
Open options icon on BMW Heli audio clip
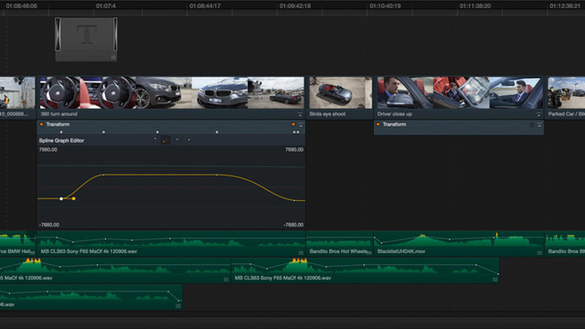coord(33,253)
